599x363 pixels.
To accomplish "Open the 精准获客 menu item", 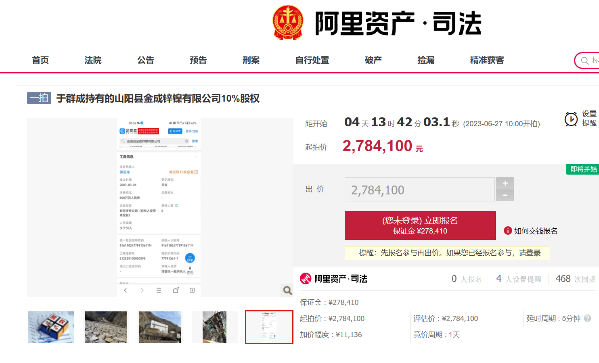I will click(x=487, y=60).
